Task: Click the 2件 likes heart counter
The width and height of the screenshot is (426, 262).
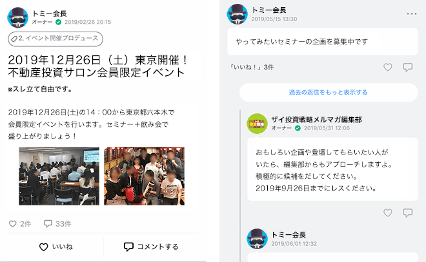Action: (20, 224)
